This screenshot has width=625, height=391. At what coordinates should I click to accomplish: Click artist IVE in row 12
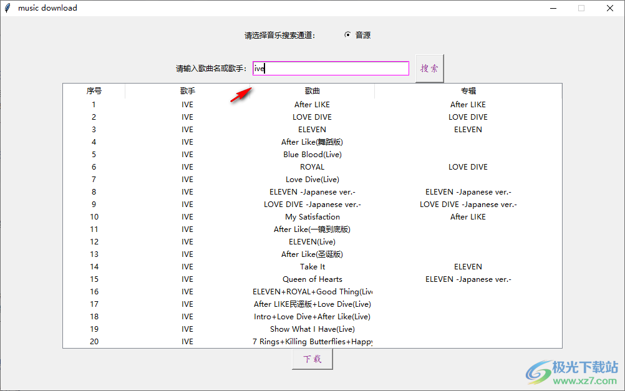[187, 242]
